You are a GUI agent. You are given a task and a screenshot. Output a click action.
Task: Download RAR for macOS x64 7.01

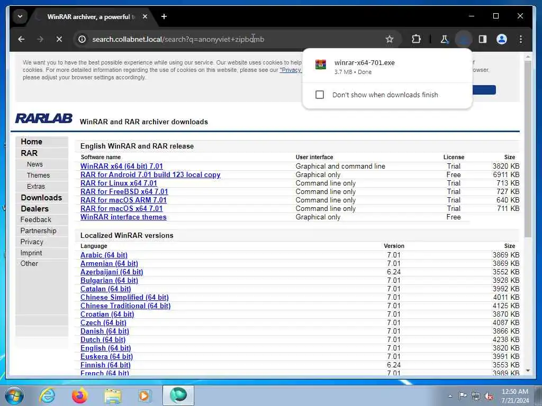tap(121, 208)
